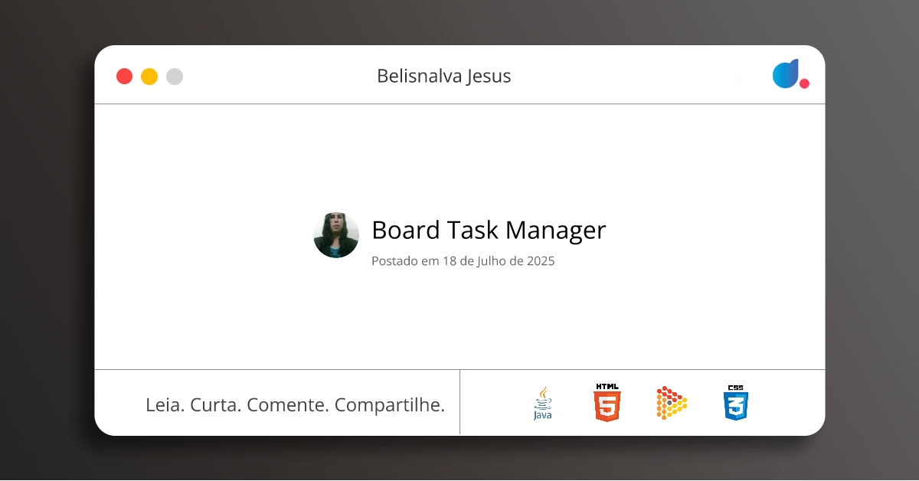Click the Java logo icon
Viewport: 919px width, 481px height.
coord(543,403)
